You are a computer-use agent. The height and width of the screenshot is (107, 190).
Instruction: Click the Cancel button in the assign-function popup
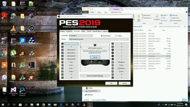coord(95,57)
